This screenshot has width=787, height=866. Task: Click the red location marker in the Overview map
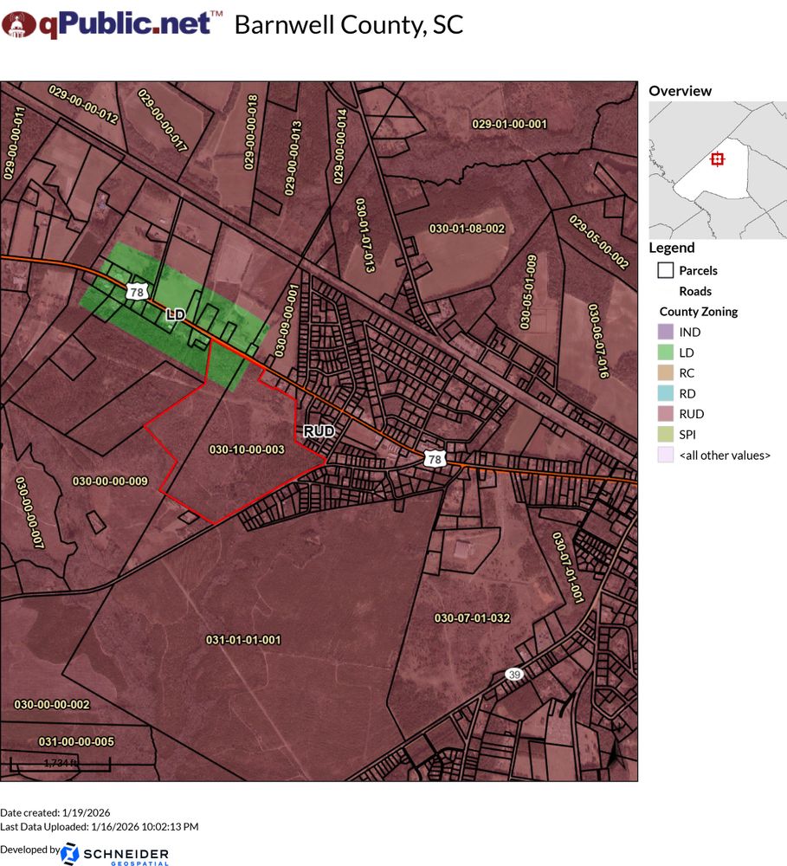(x=716, y=159)
